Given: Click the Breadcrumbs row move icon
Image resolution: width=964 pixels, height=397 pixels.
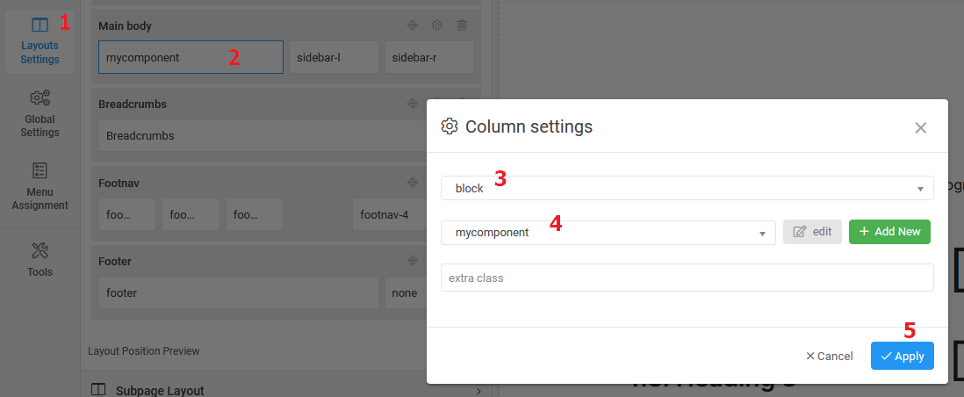Looking at the screenshot, I should tap(413, 104).
